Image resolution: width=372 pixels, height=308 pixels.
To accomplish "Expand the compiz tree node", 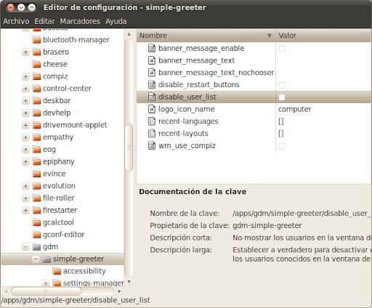I will coord(25,76).
